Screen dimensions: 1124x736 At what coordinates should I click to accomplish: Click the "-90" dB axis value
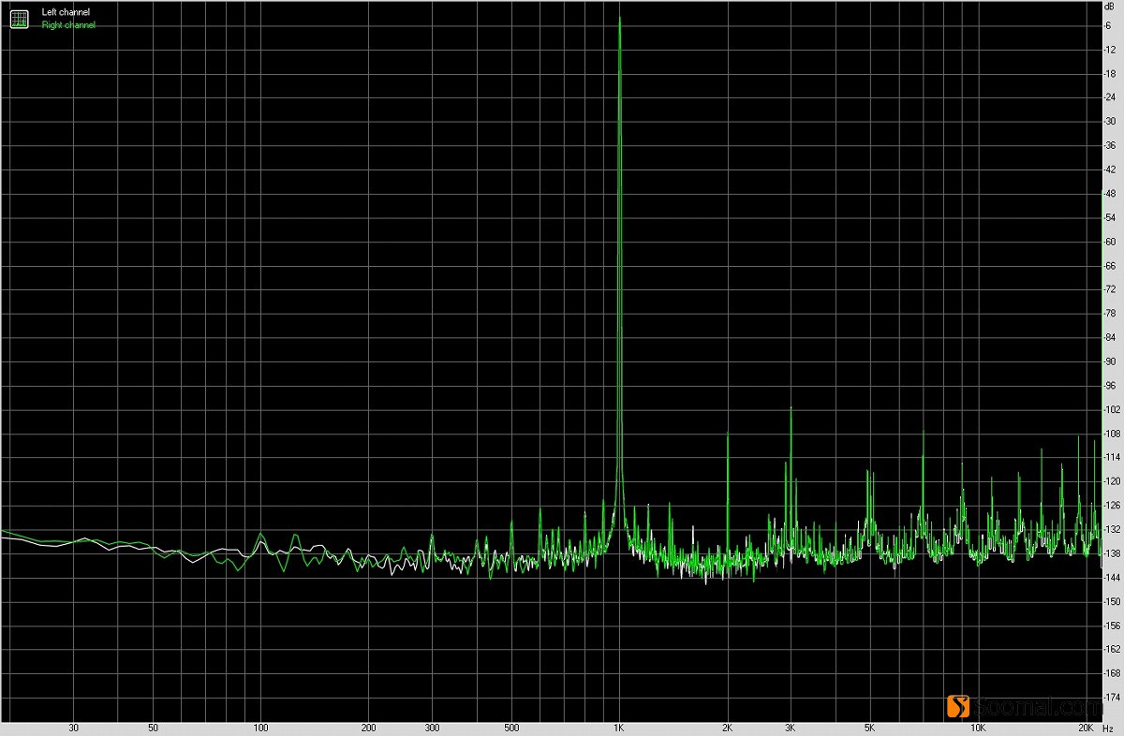(x=1110, y=361)
